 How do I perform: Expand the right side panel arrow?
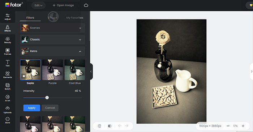click(x=252, y=72)
